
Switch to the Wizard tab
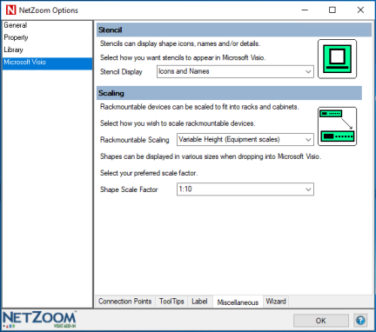(x=276, y=302)
